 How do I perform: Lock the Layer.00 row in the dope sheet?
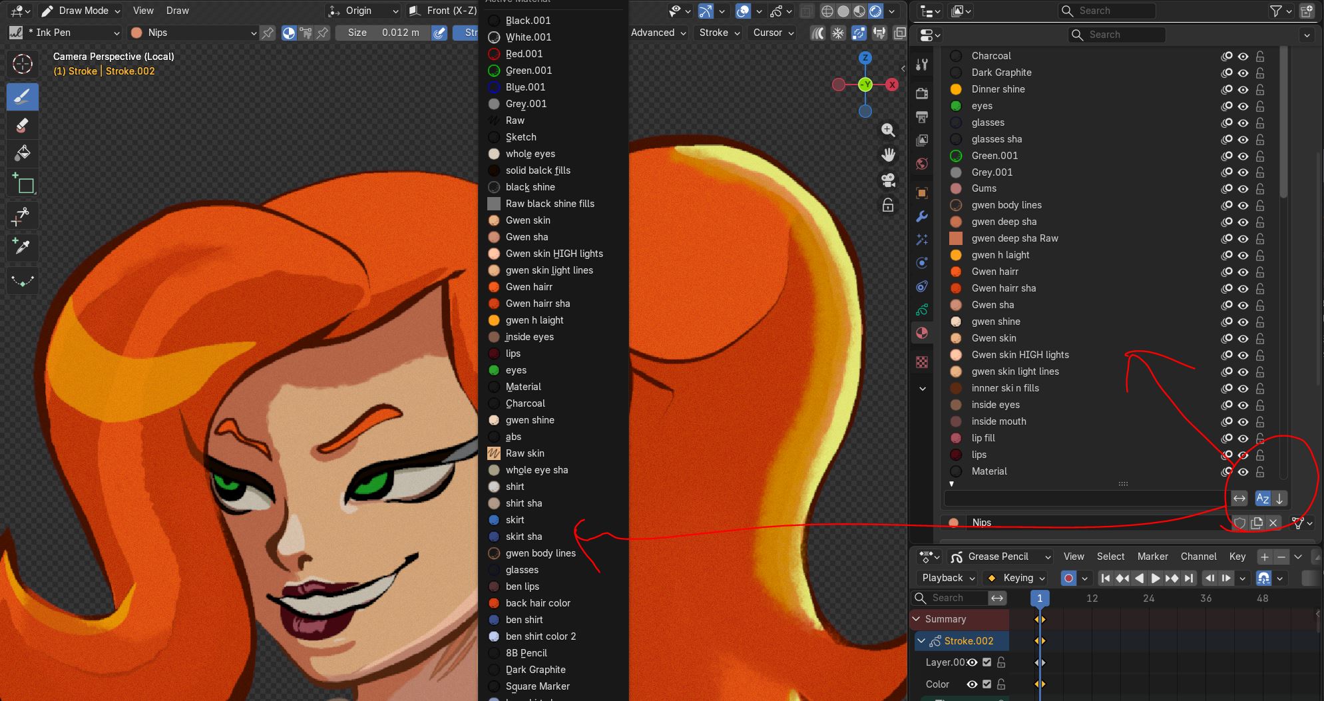[1001, 662]
